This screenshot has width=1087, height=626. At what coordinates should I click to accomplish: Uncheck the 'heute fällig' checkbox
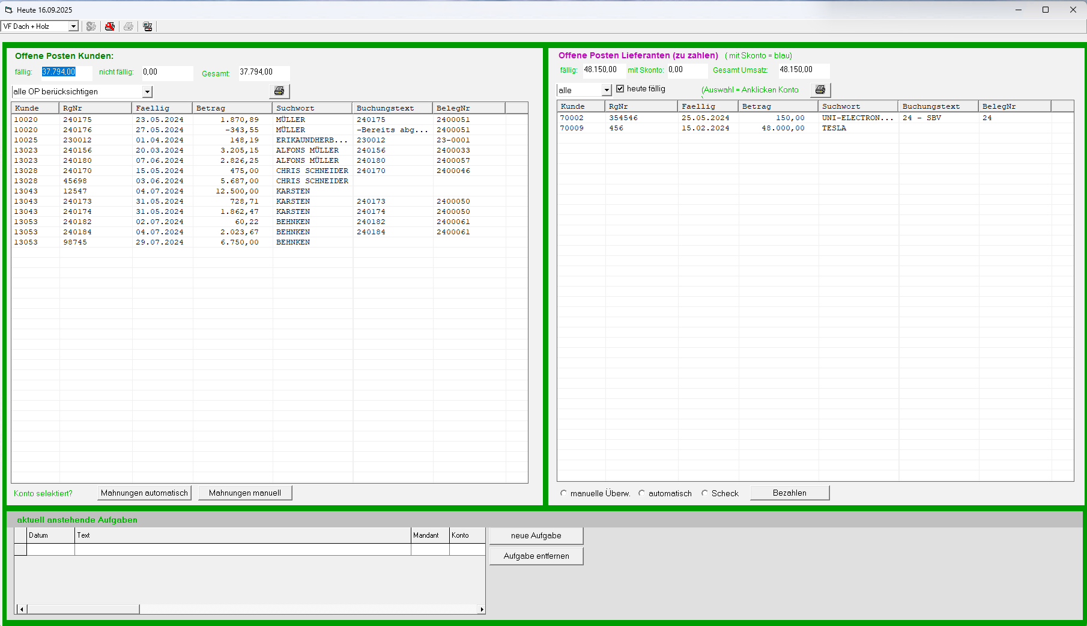620,89
